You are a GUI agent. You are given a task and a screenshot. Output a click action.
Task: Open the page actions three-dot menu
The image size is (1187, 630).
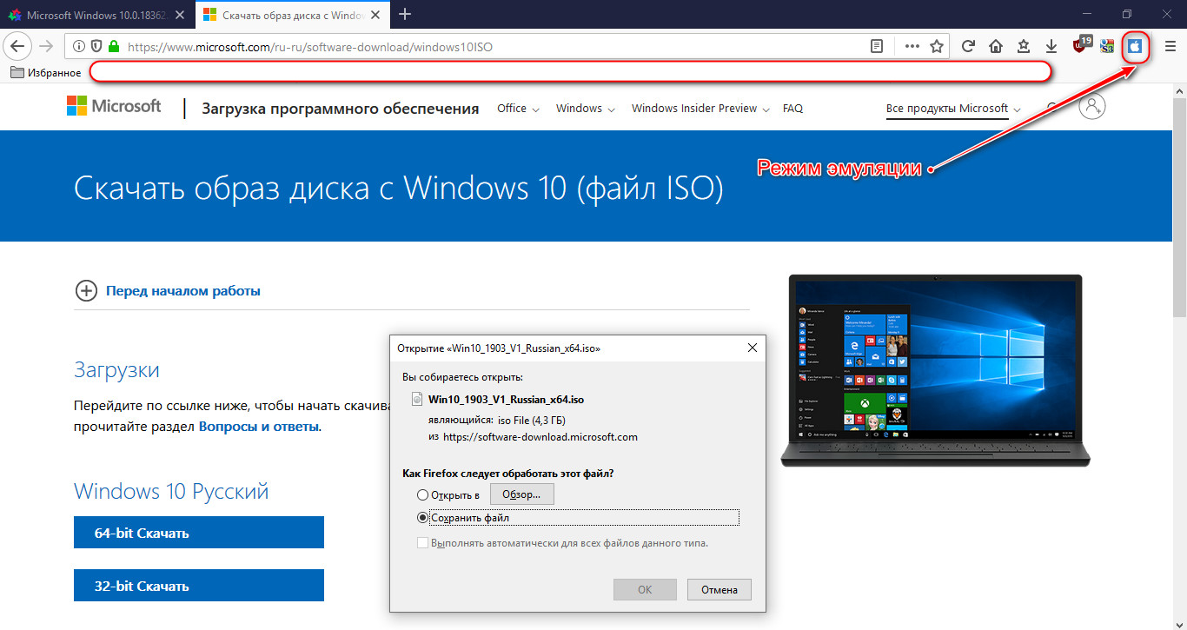(912, 47)
